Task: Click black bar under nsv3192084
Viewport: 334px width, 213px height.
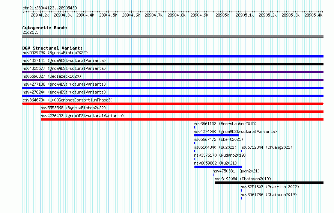Action: [269, 183]
